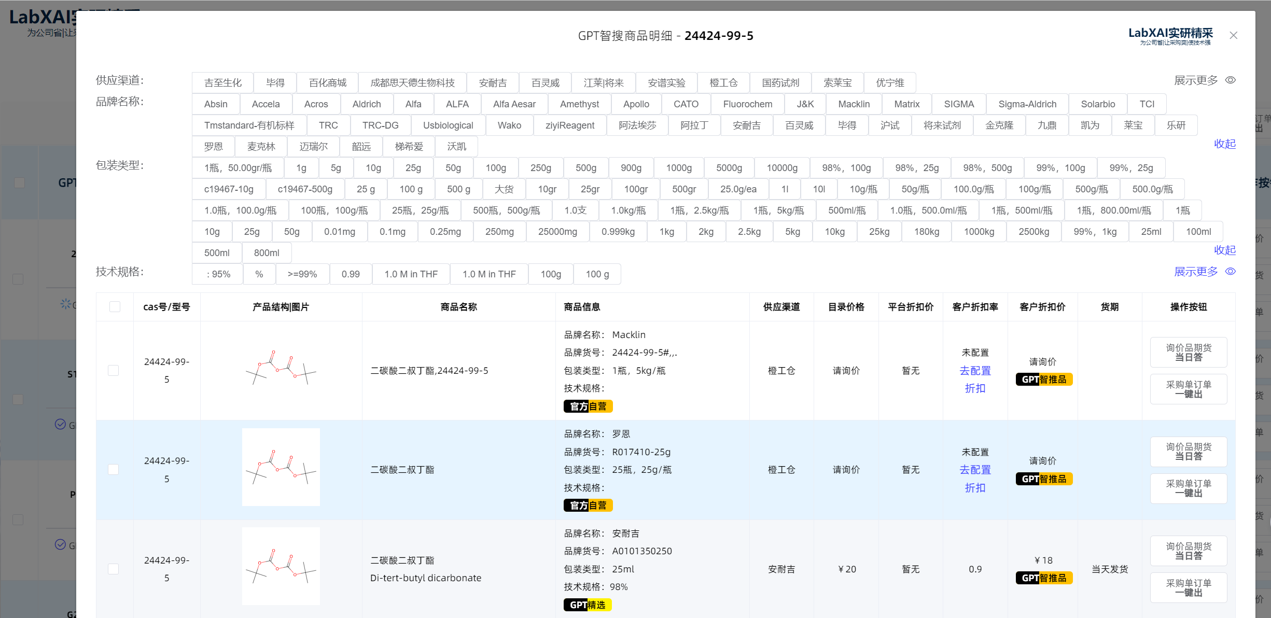Screen dimensions: 1271x618
Task: Click the GPT智推品 badge on the 罗恩 row
Action: 1043,479
